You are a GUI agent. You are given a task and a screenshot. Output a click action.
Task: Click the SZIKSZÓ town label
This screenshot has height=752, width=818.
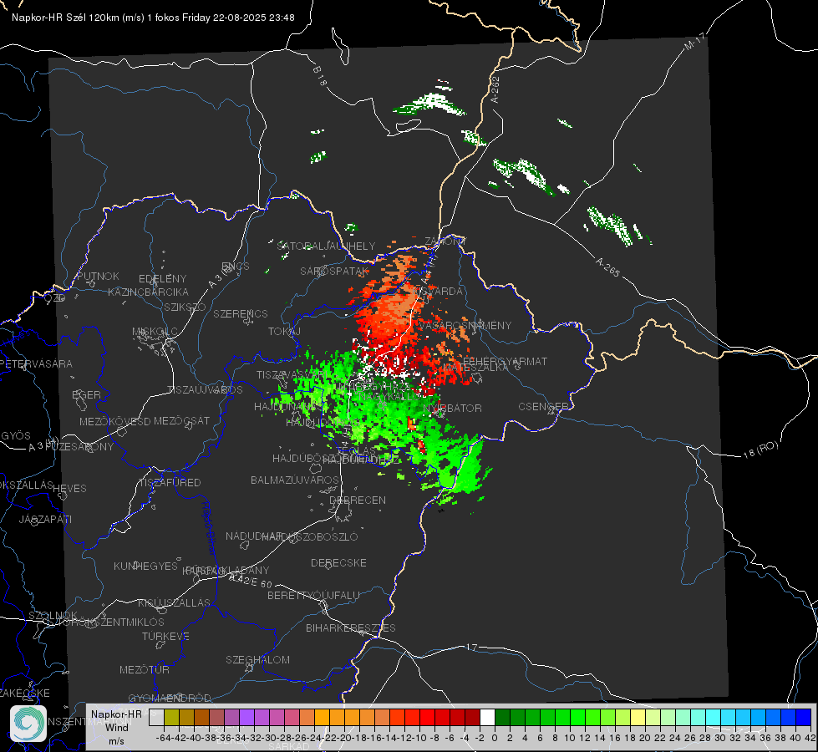pyautogui.click(x=185, y=307)
